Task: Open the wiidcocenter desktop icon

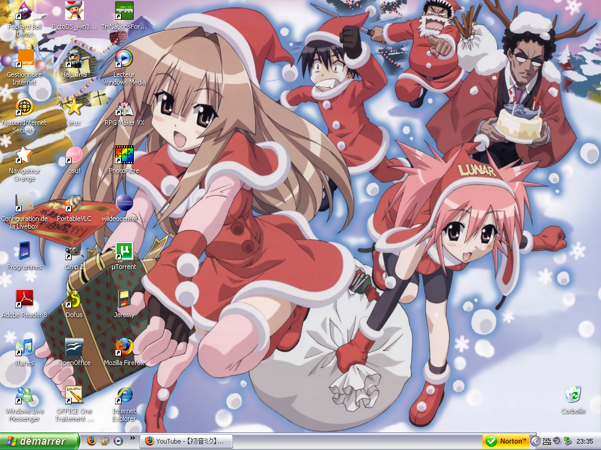Action: click(x=124, y=208)
